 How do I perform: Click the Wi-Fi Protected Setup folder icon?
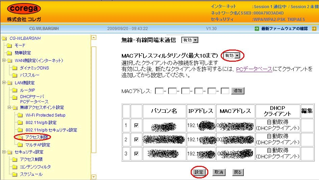[x=20, y=115]
